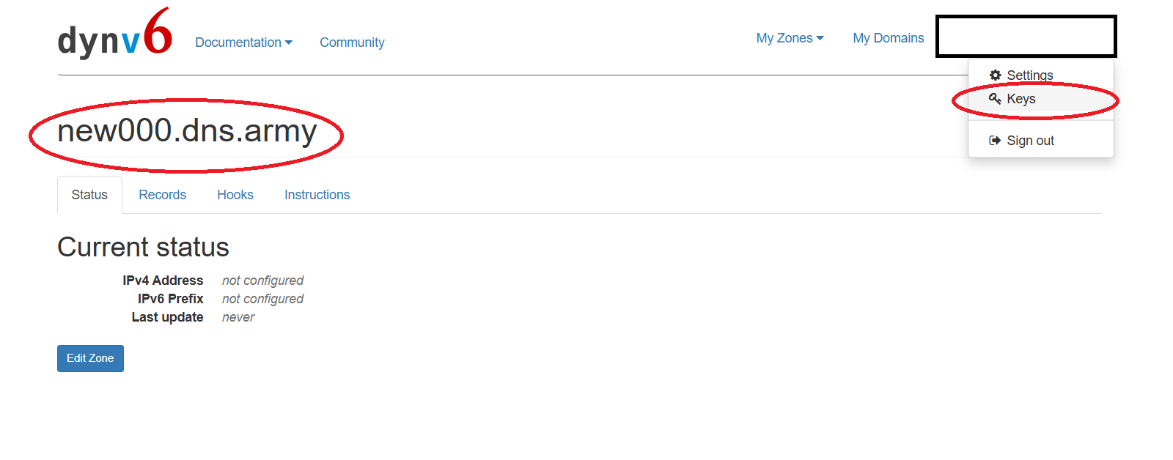Open the blacked-out account menu
This screenshot has height=460, width=1173.
tap(1026, 37)
